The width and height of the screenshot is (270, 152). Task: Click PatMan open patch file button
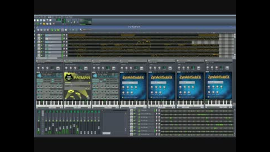(89, 83)
